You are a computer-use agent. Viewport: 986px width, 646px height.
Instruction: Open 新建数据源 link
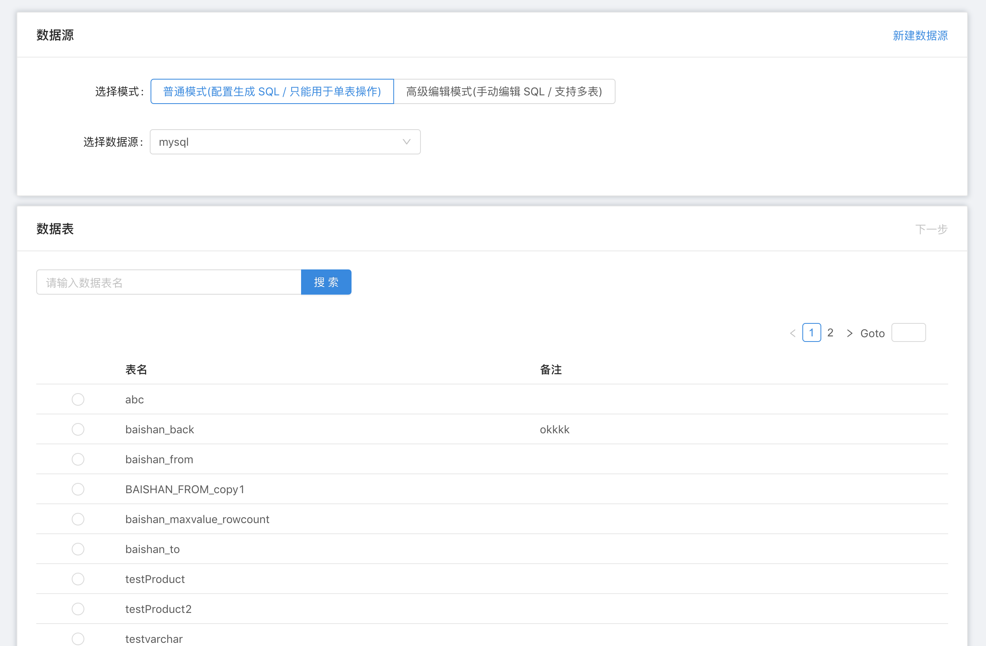point(920,35)
